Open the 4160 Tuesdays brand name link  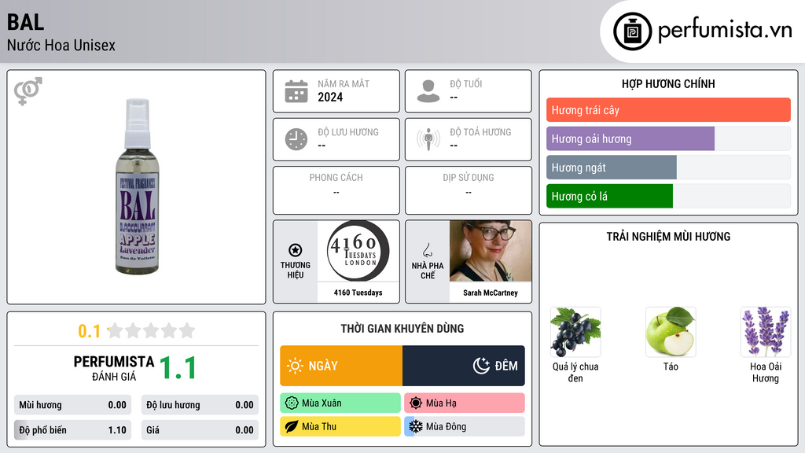point(358,293)
